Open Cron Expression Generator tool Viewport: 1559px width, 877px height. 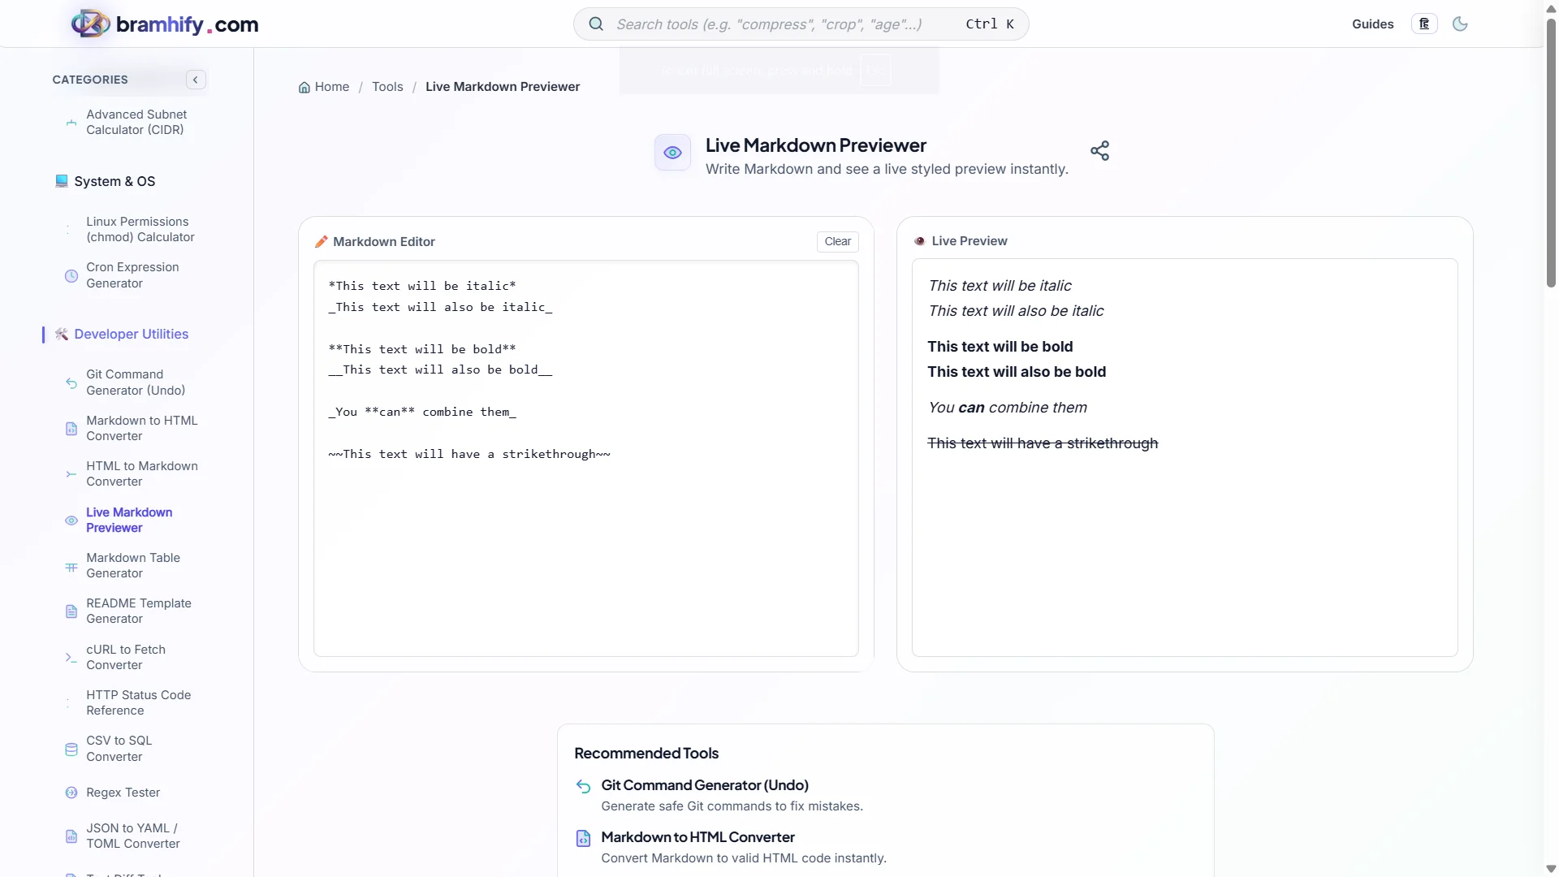(x=132, y=275)
